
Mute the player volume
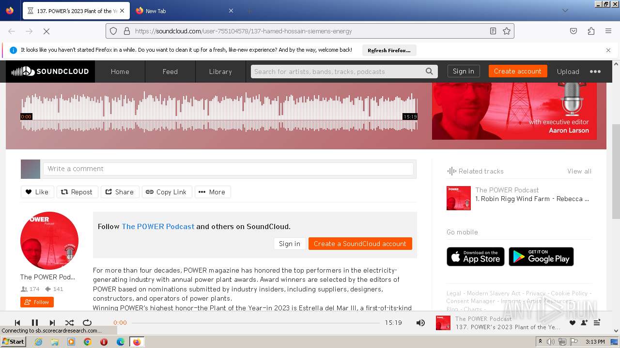tap(420, 322)
